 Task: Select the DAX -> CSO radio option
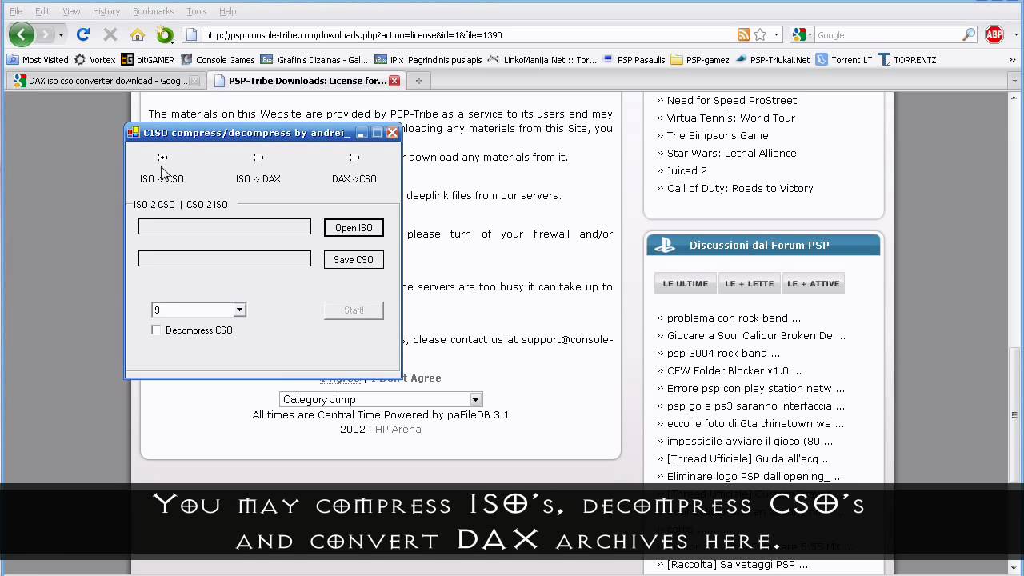tap(354, 158)
